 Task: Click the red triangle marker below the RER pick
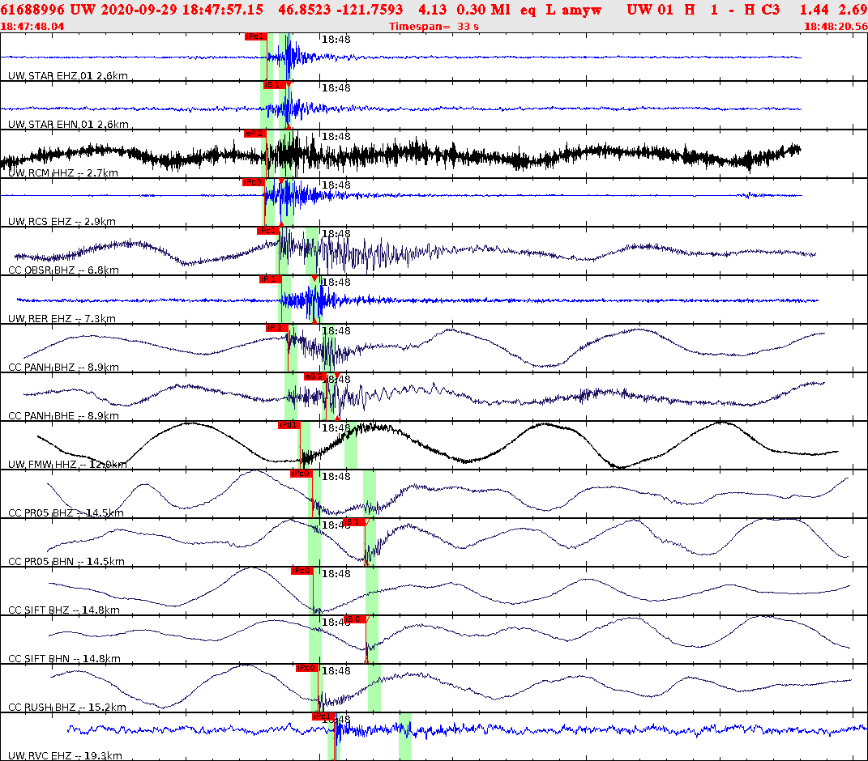pyautogui.click(x=315, y=321)
